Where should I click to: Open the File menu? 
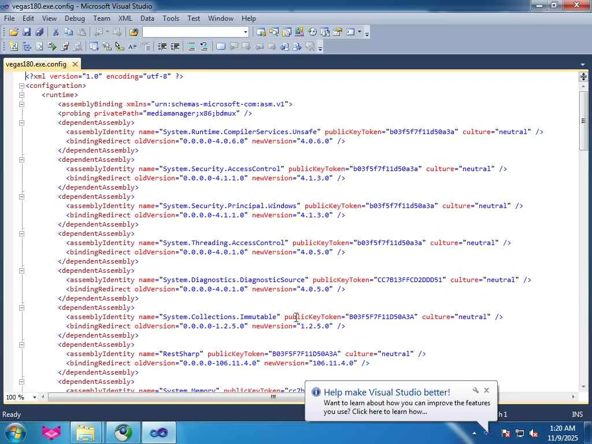9,18
